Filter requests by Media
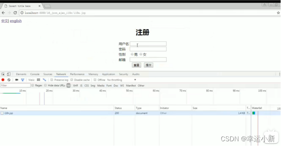Viewport: 281px width, 146px height. click(x=101, y=85)
